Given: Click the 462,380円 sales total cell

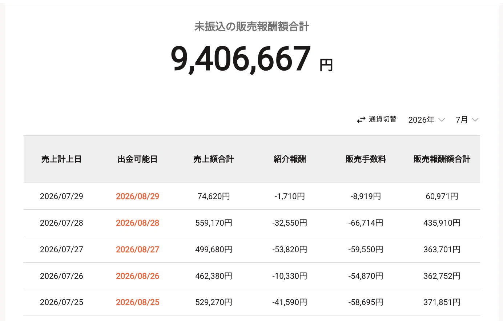Looking at the screenshot, I should (214, 276).
